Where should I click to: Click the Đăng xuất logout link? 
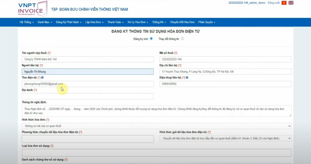pyautogui.click(x=273, y=3)
